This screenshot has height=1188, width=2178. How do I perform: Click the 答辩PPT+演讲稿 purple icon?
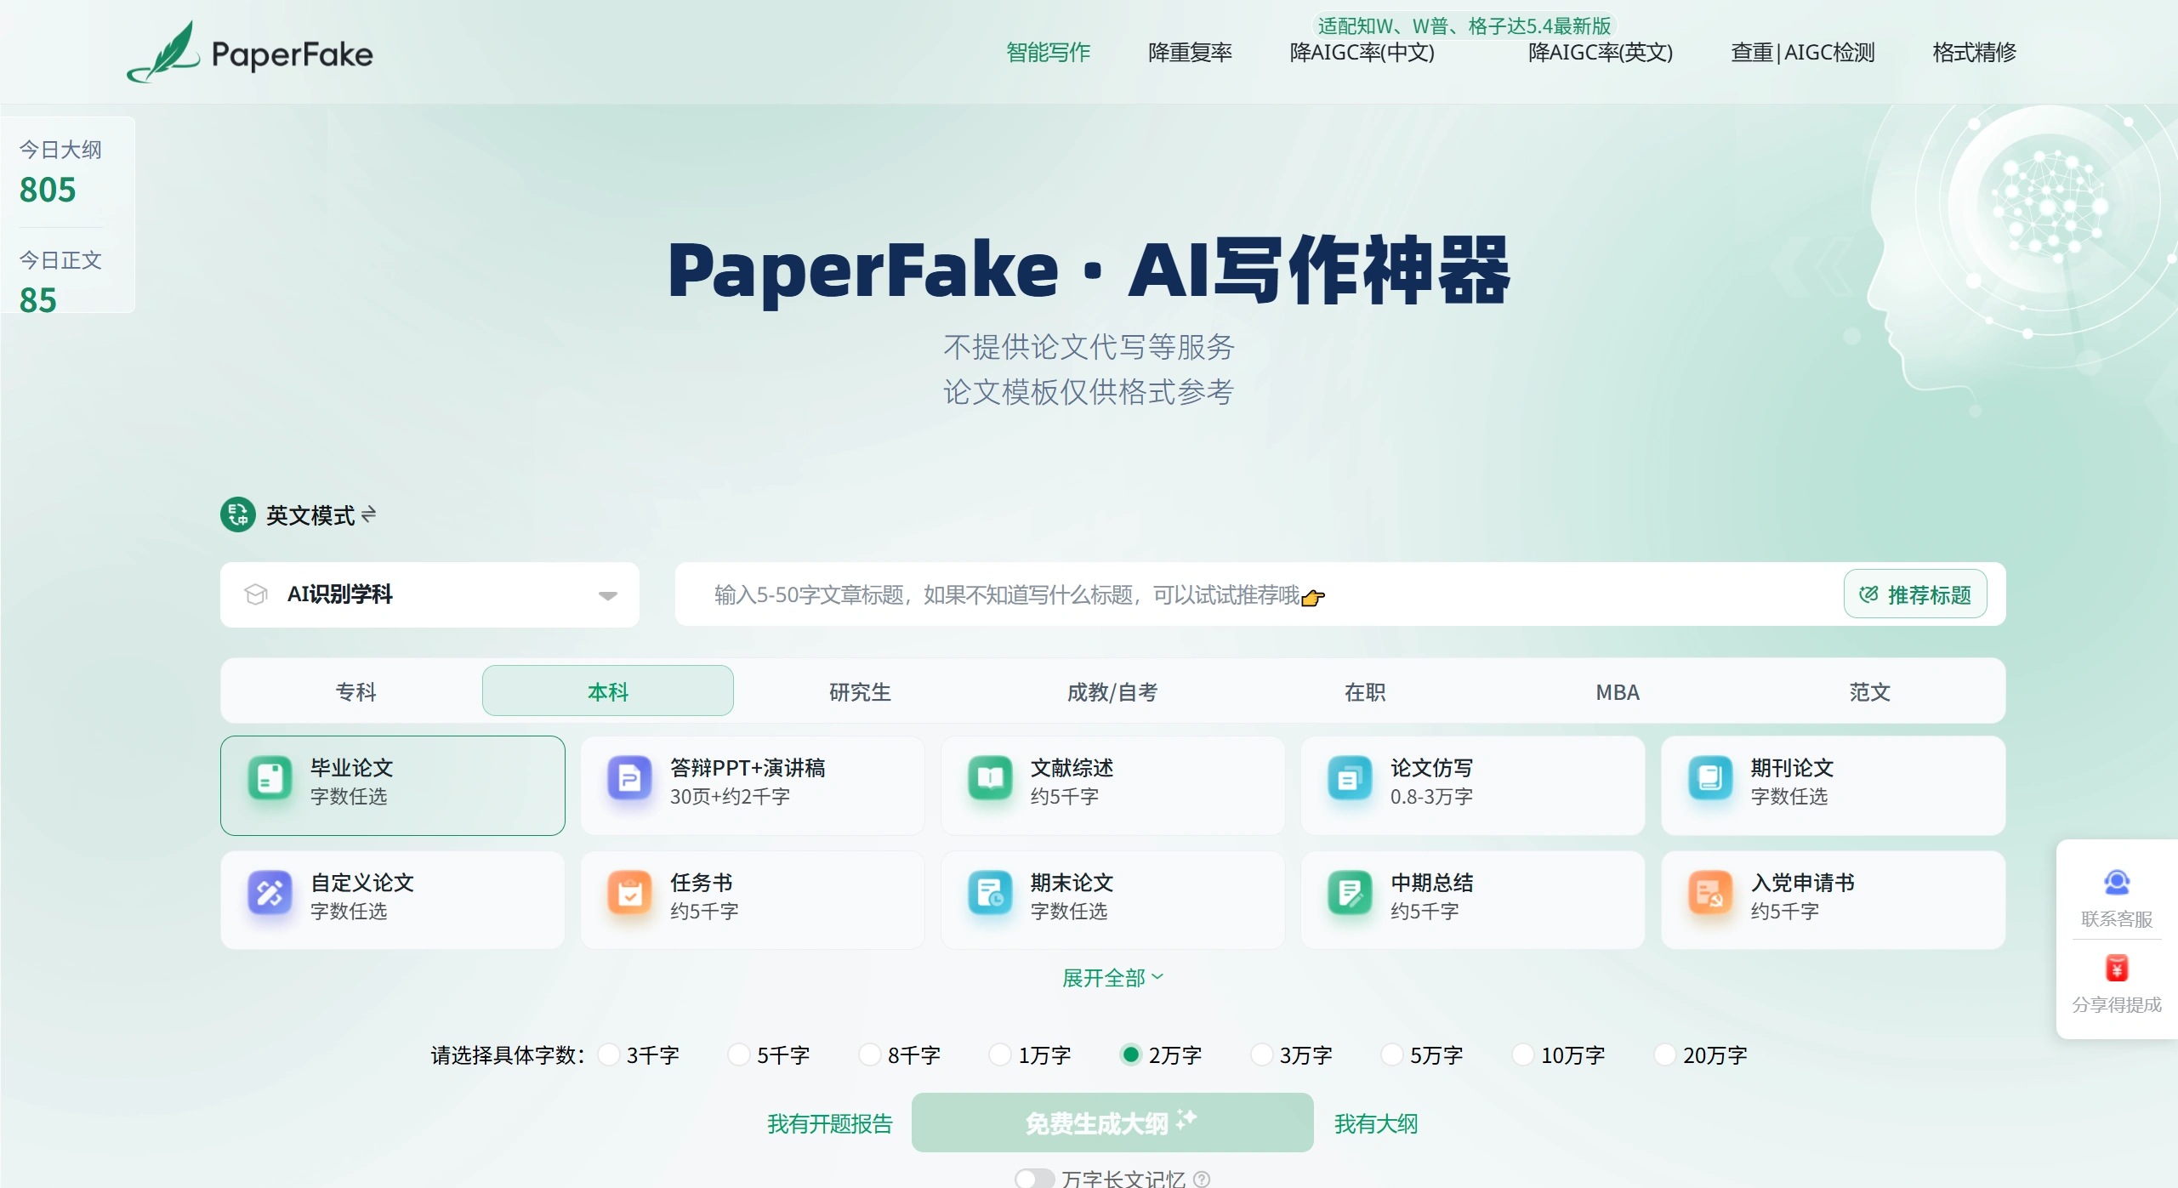629,777
